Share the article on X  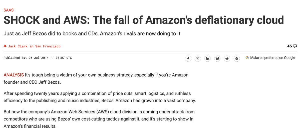(198, 59)
